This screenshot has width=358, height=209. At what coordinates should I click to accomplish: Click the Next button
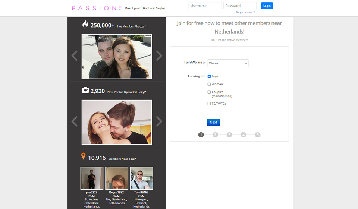[x=213, y=122]
